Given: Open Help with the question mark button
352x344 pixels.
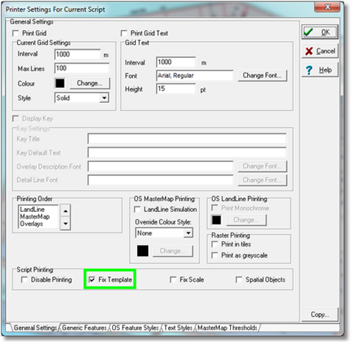Looking at the screenshot, I should (320, 70).
